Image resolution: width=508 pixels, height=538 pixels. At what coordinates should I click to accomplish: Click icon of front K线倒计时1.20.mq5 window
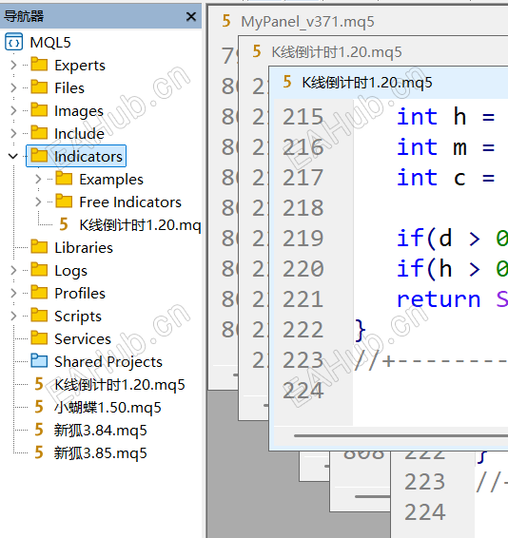click(x=287, y=82)
